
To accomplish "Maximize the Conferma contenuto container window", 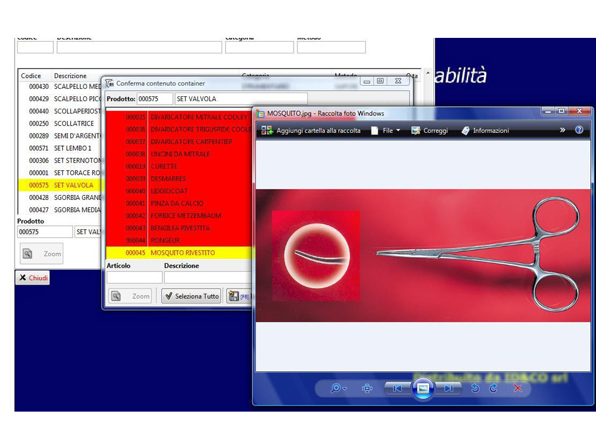I will 380,81.
